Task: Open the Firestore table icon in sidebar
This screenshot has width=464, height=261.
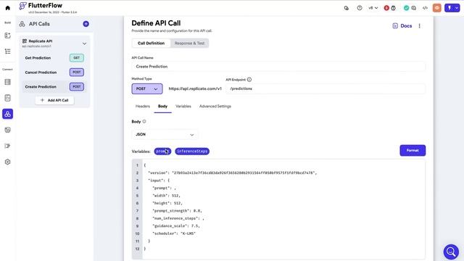Action: point(8,82)
